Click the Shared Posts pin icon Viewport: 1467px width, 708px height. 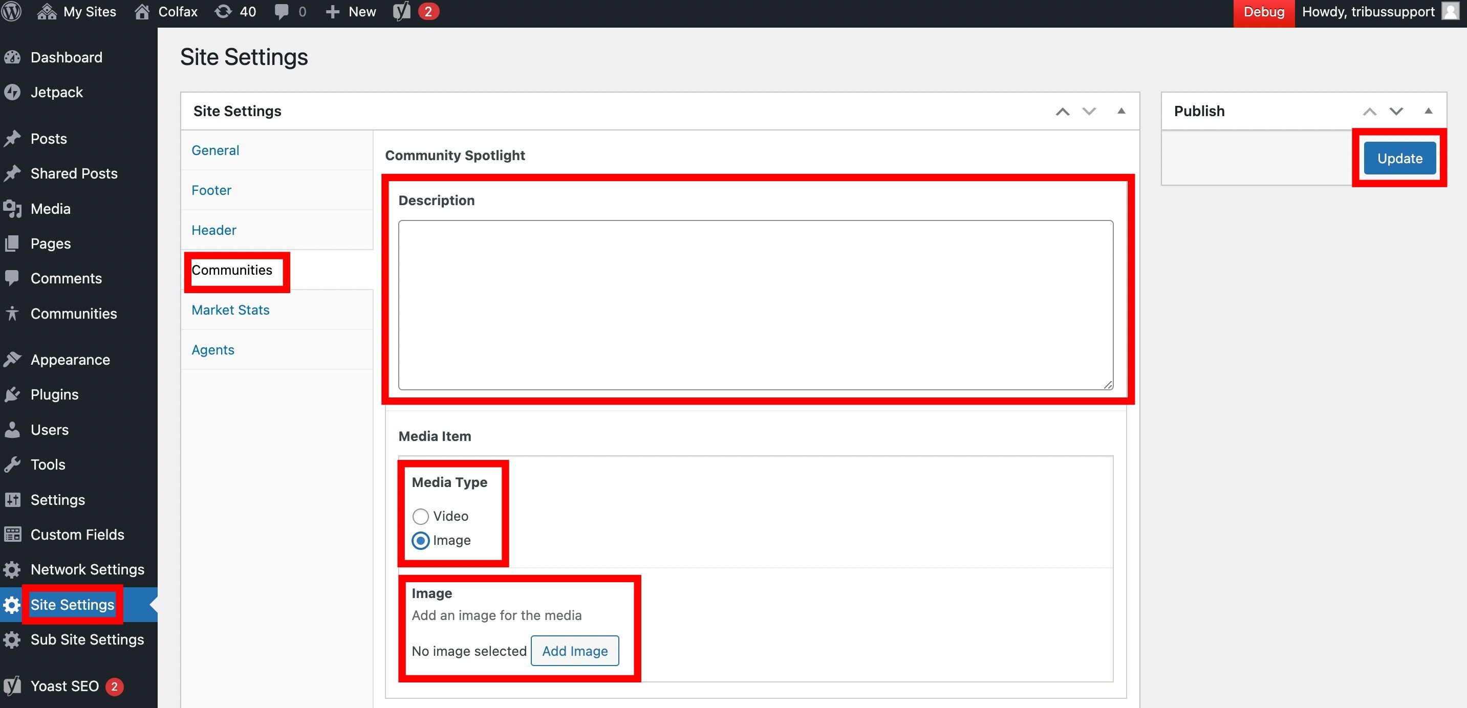point(12,173)
